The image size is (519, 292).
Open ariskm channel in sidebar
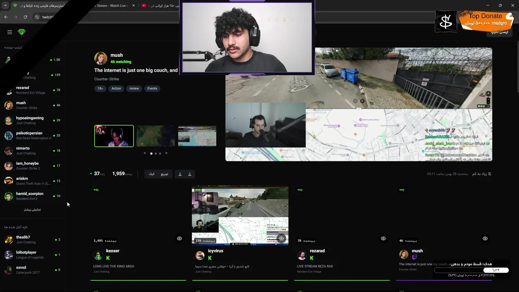point(32,181)
